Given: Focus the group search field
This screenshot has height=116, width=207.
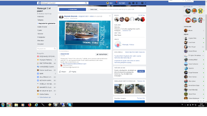Looking at the screenshot, I should 46,49.
